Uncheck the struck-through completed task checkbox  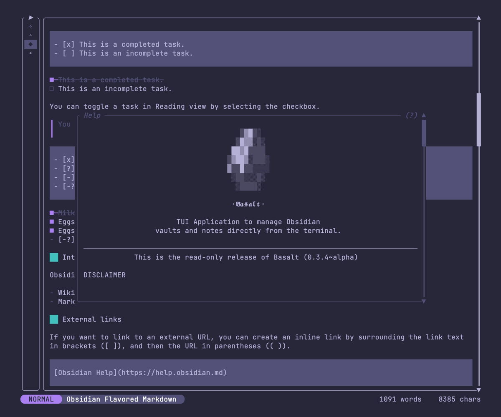[x=52, y=80]
